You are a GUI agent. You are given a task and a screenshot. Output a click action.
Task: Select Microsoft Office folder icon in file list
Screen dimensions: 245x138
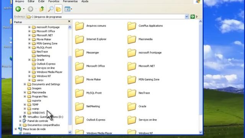(80, 66)
